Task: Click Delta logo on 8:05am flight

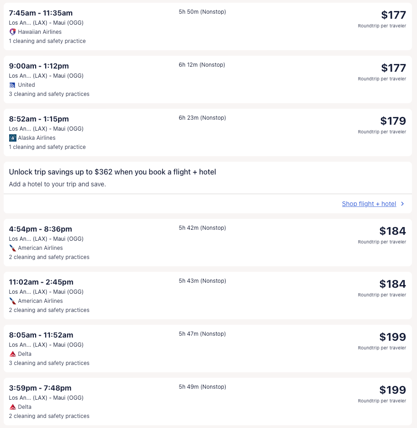Action: coord(12,354)
